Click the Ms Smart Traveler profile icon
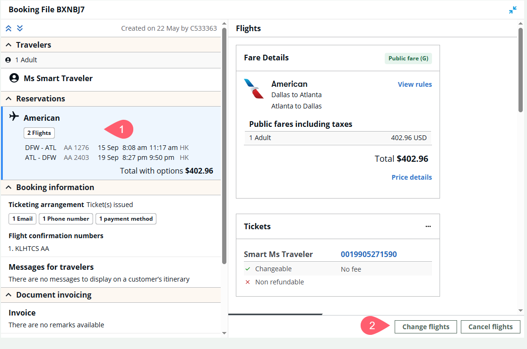This screenshot has height=349, width=527. coord(14,78)
